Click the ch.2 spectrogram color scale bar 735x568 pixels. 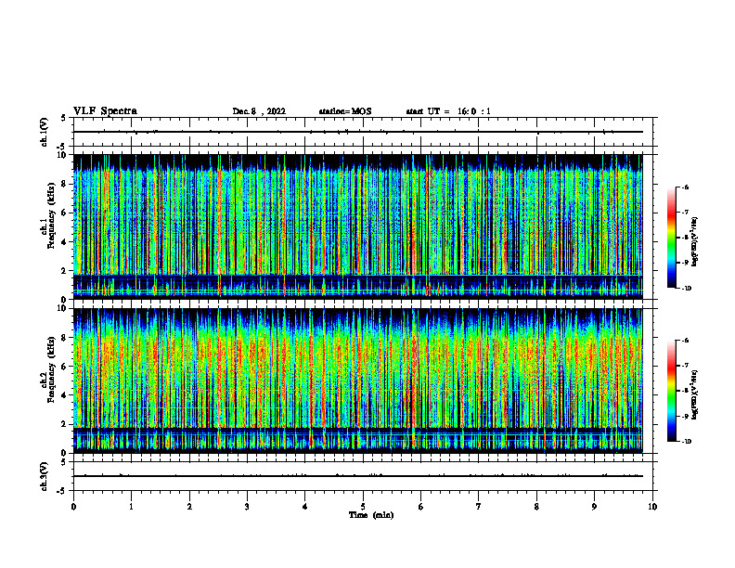tap(671, 391)
